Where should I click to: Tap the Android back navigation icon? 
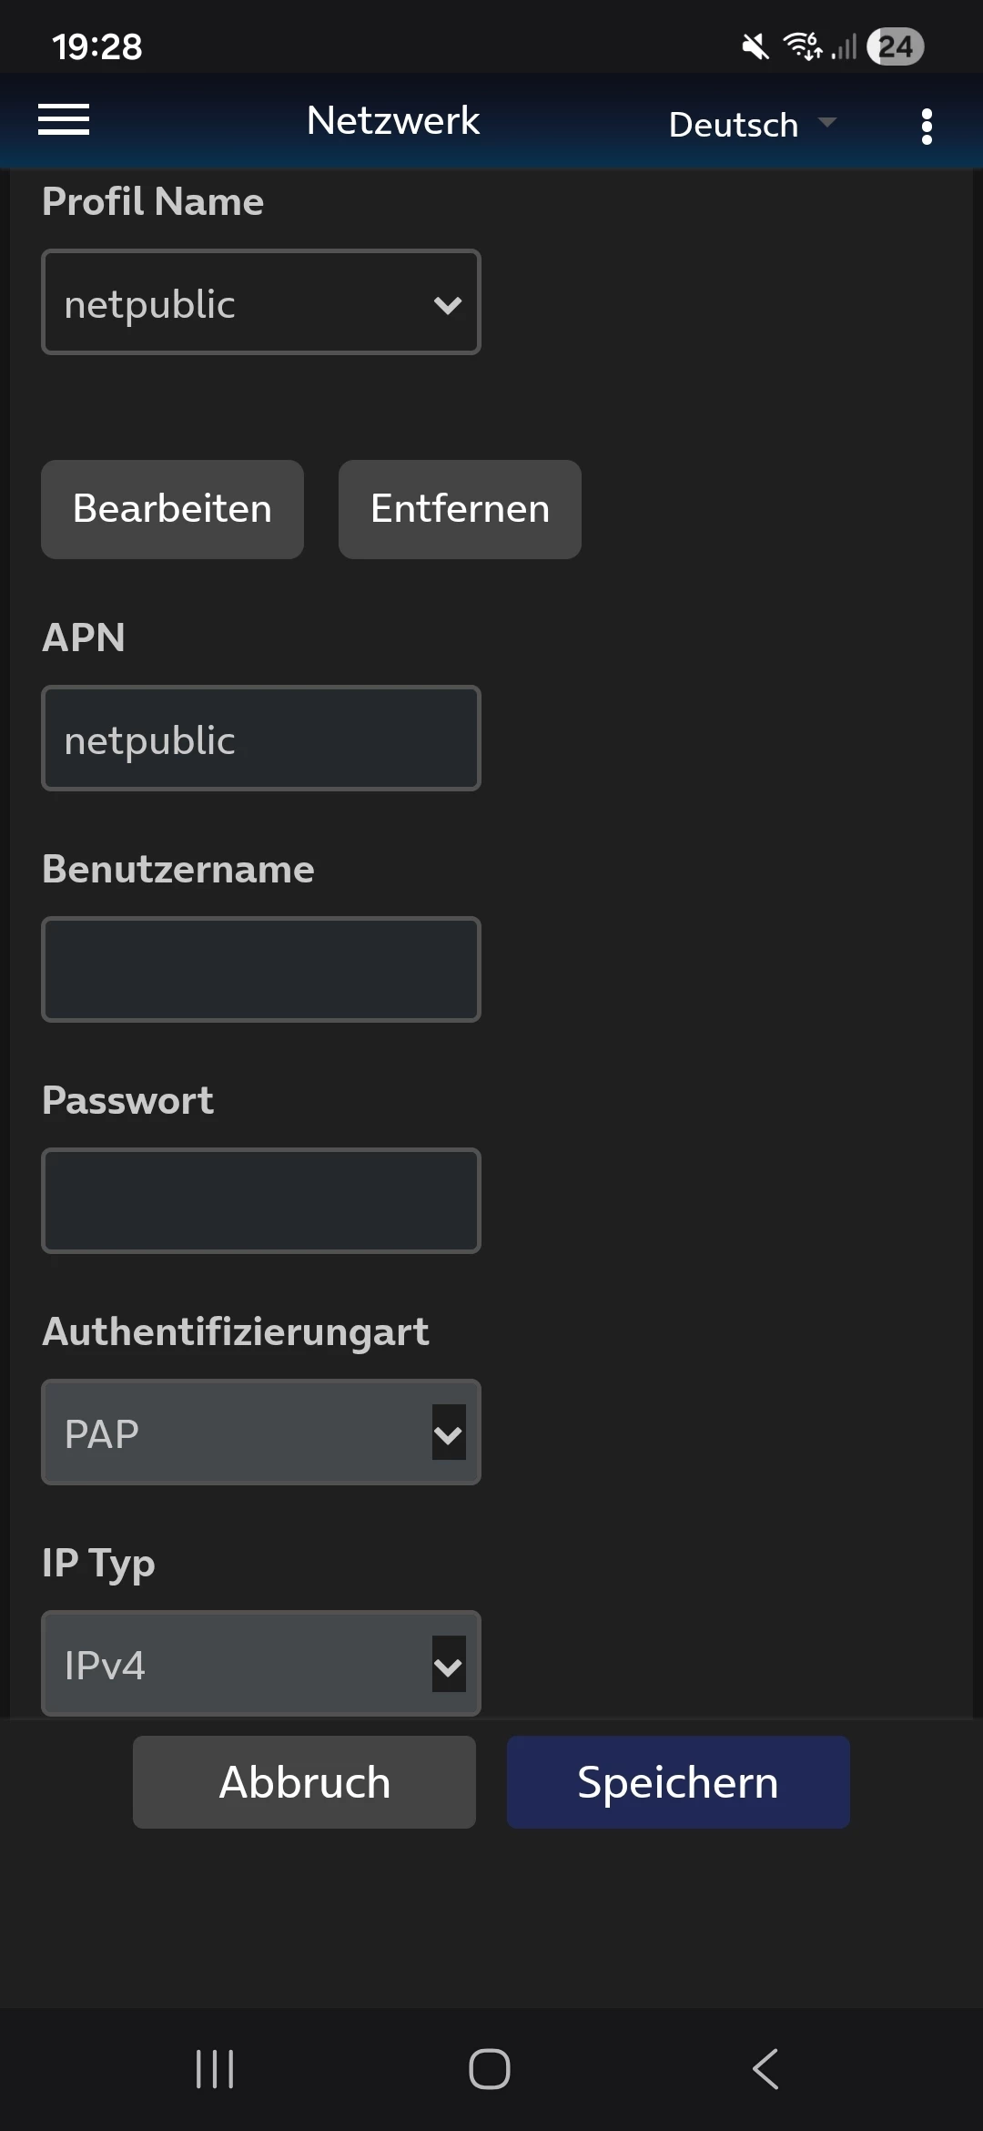(x=765, y=2069)
